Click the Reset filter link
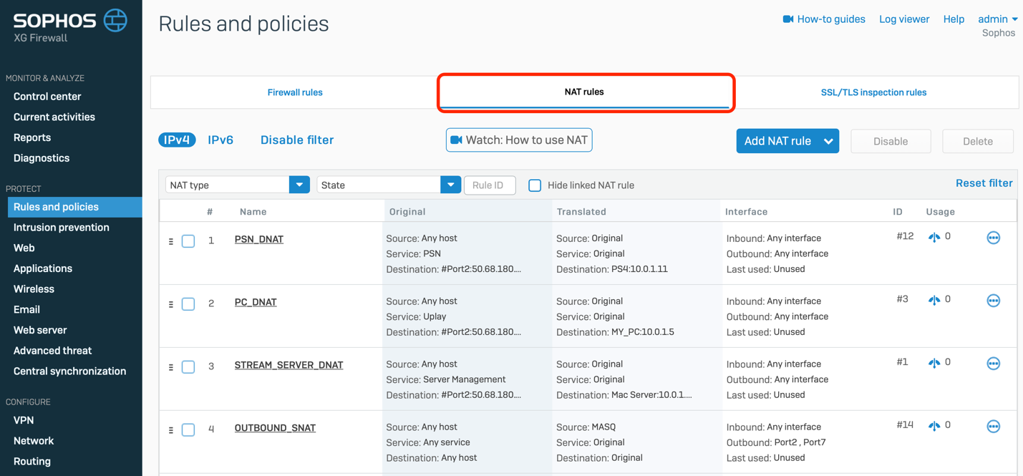Image resolution: width=1023 pixels, height=476 pixels. 984,183
